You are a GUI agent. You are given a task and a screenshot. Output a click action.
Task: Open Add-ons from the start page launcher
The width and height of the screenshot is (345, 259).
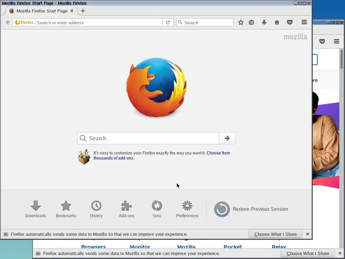127,209
